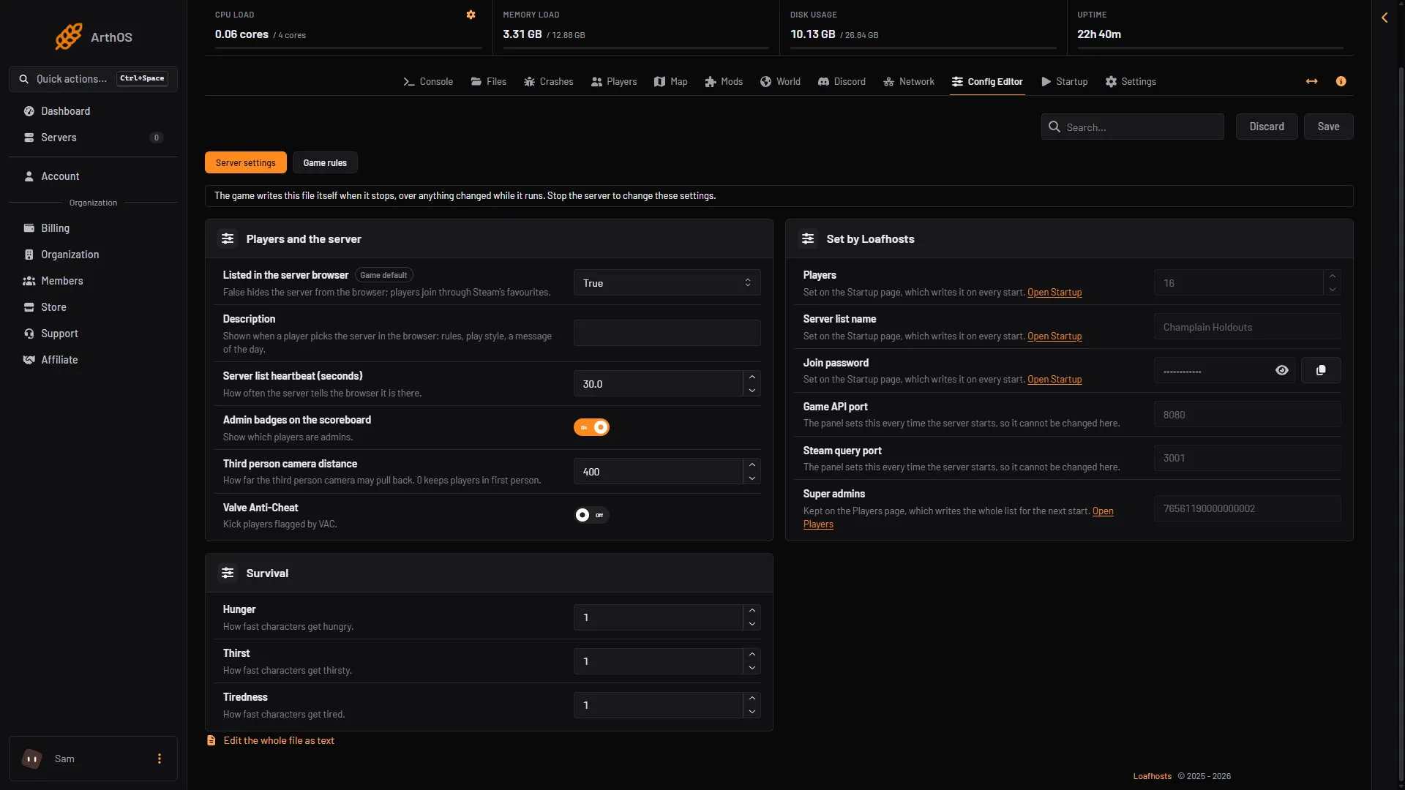
Task: Switch to the Startup tab
Action: click(x=1064, y=81)
